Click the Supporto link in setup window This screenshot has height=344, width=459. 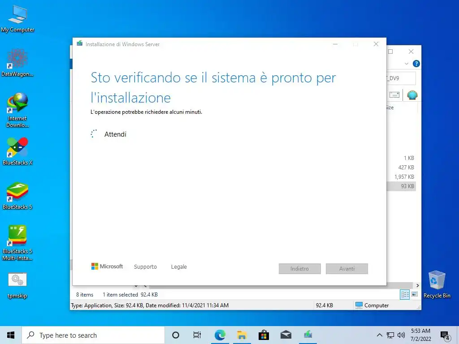[145, 267]
